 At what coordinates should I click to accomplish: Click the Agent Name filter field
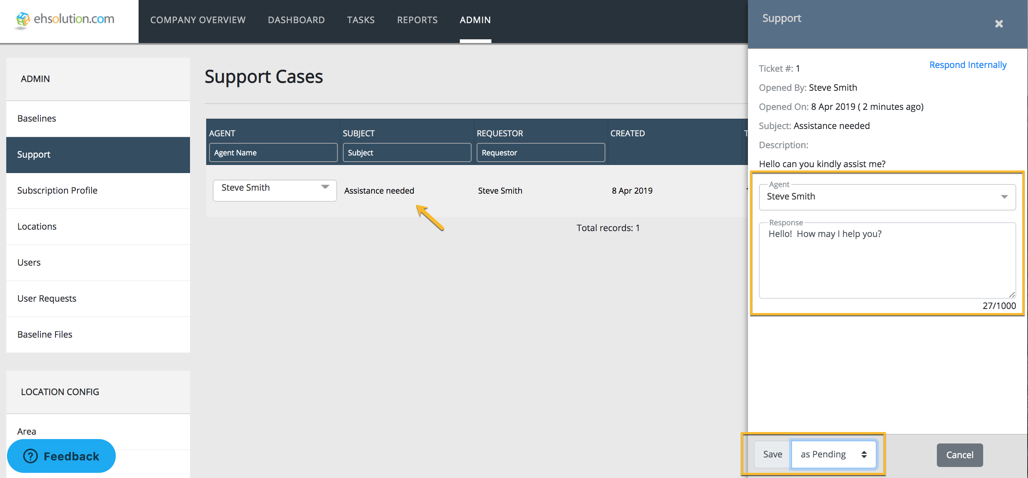coord(273,152)
